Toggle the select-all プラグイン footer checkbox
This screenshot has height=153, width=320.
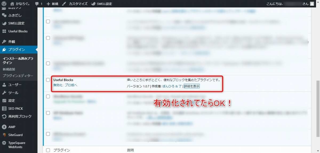(48, 150)
